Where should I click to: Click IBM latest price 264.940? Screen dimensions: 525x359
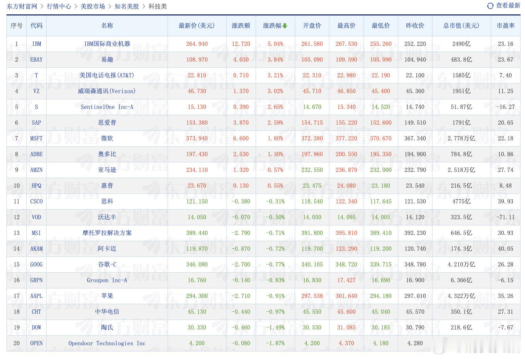(x=197, y=44)
